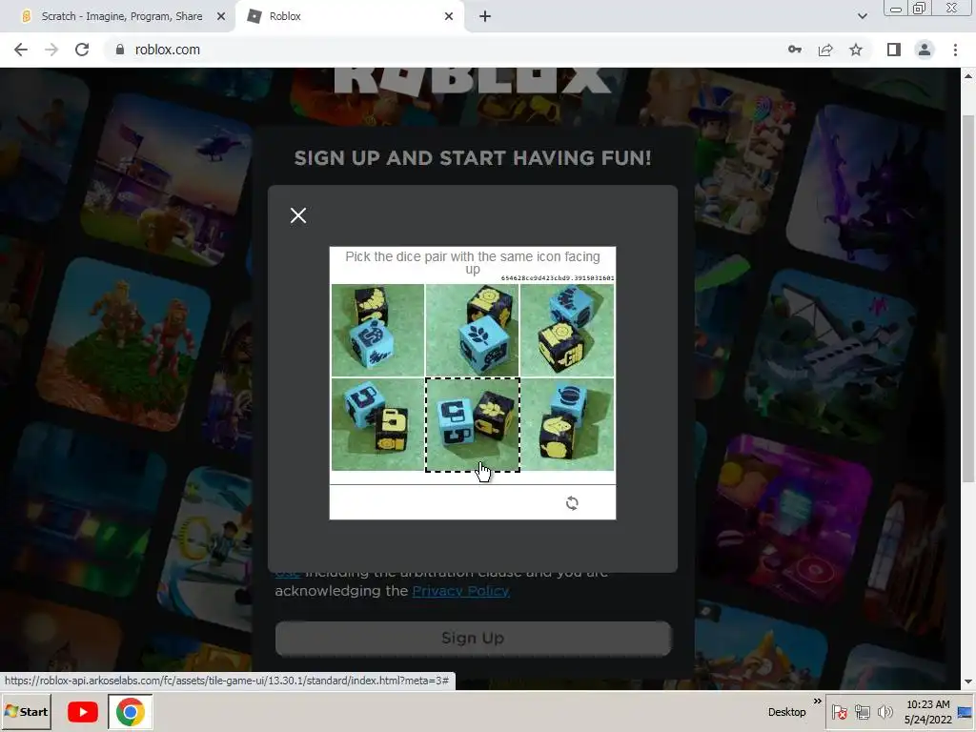The image size is (976, 732).
Task: Click the Desktop toolbar label
Action: pos(786,711)
